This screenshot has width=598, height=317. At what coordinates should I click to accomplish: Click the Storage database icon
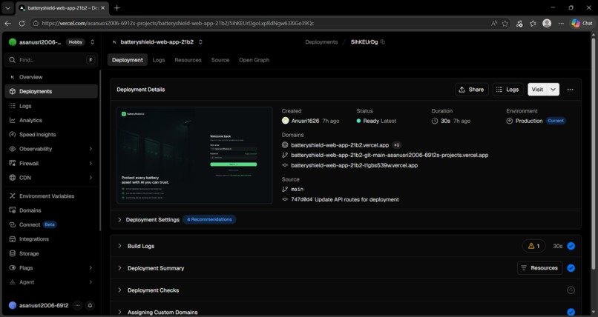(x=12, y=253)
